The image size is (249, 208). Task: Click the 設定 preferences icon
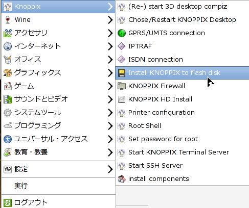pyautogui.click(x=8, y=169)
